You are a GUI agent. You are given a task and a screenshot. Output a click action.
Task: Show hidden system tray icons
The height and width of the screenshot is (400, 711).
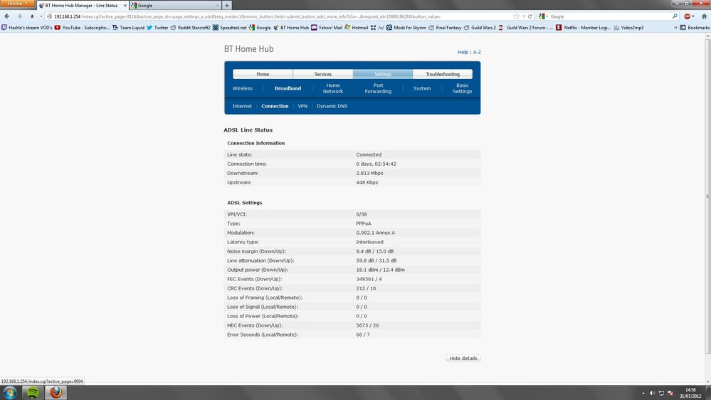pos(643,393)
